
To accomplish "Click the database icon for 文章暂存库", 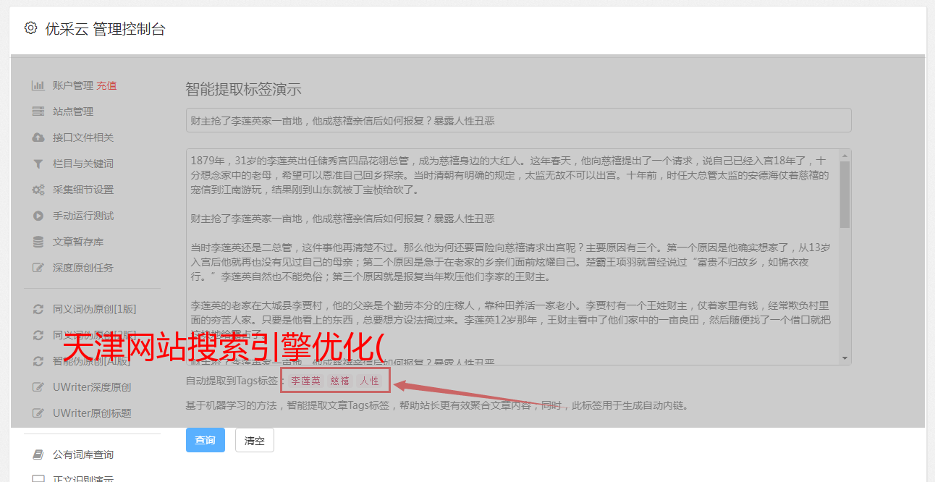I will pyautogui.click(x=38, y=242).
